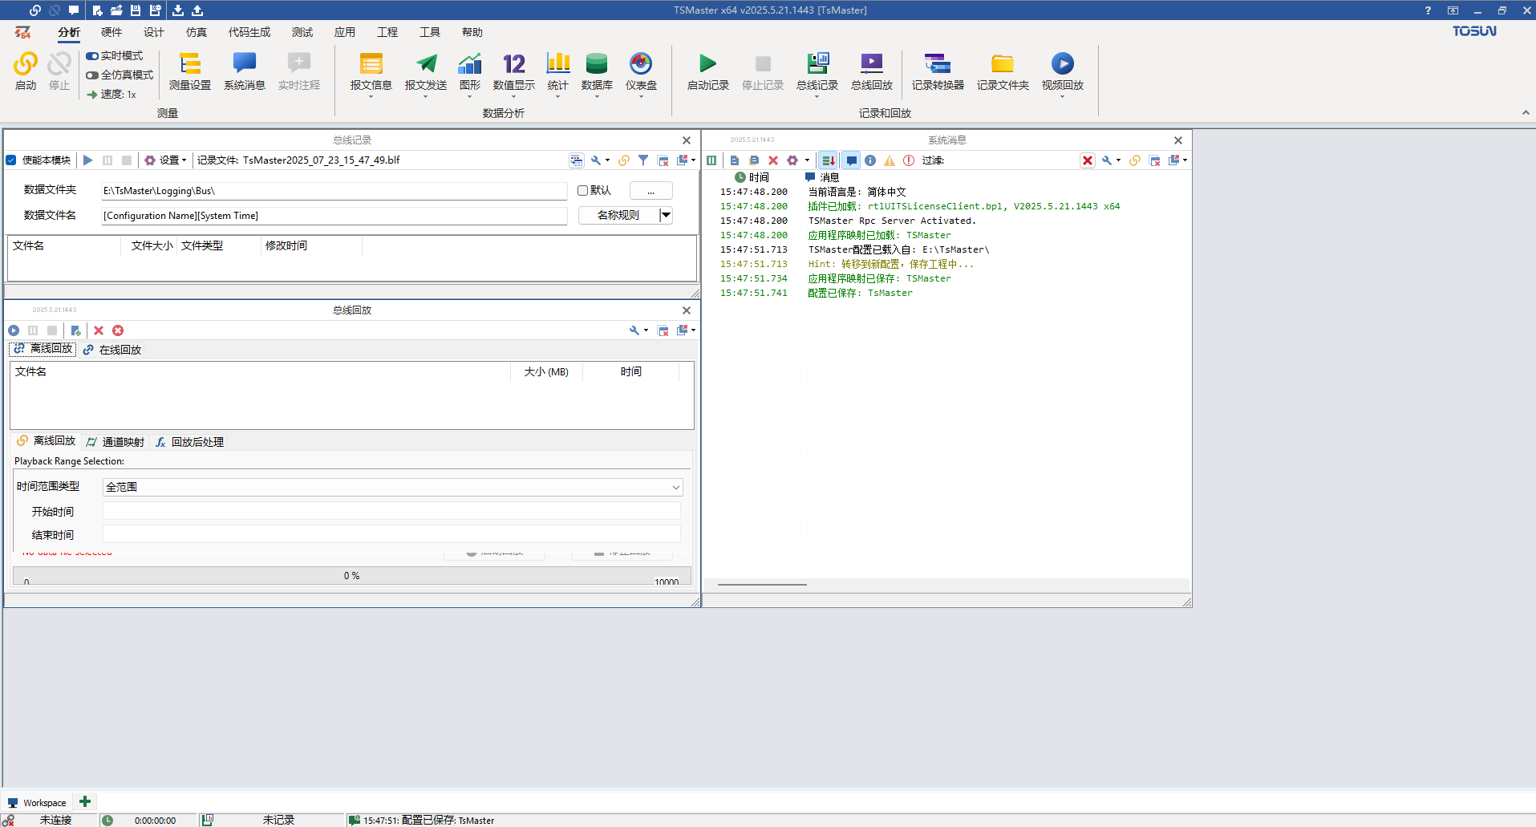
Task: Open speed 速度: 1x option
Action: 112,95
